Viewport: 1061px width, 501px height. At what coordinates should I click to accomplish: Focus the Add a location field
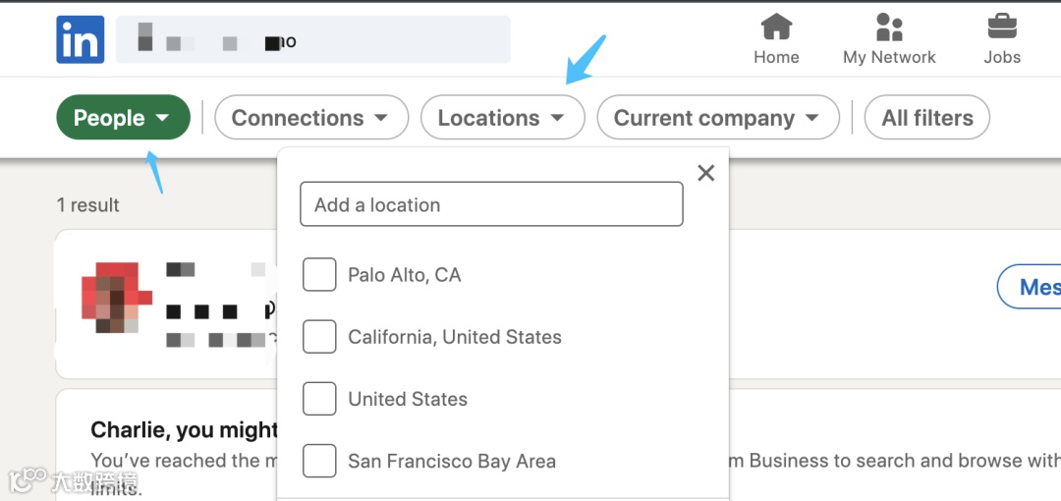point(491,204)
